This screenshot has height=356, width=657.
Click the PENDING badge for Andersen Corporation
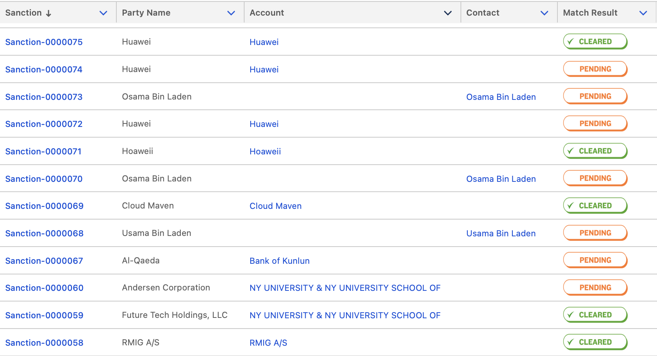click(x=595, y=287)
